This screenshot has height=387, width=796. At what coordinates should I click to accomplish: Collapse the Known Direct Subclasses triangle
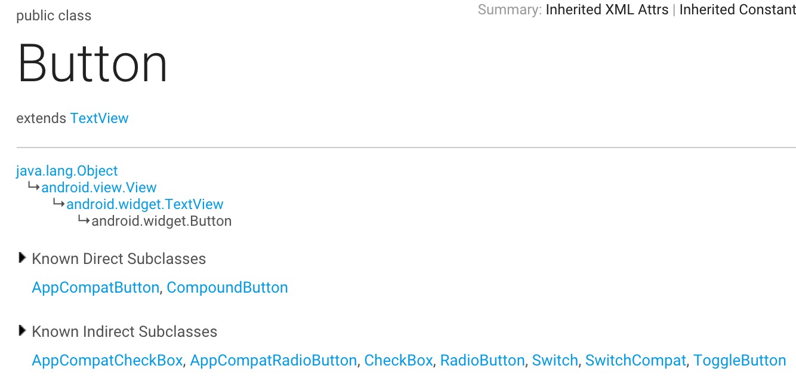tap(22, 258)
